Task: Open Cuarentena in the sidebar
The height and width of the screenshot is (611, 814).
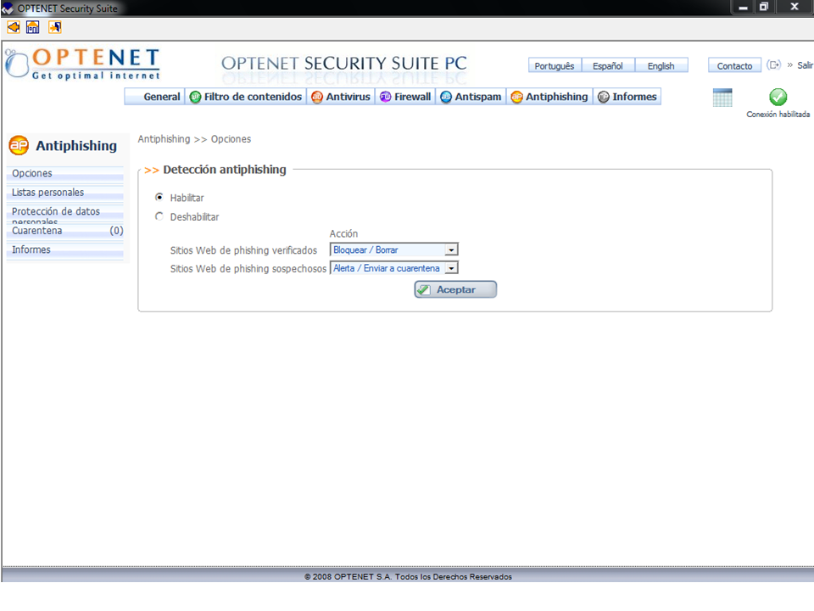Action: click(x=37, y=231)
